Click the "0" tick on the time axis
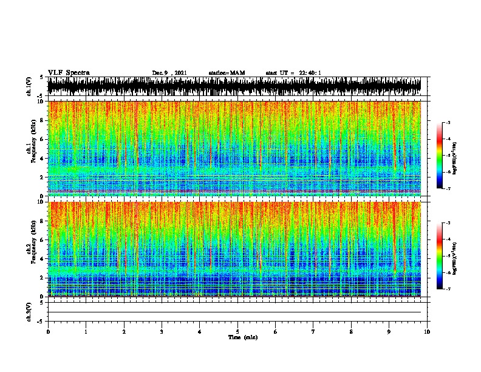This screenshot has width=481, height=372. pyautogui.click(x=48, y=332)
